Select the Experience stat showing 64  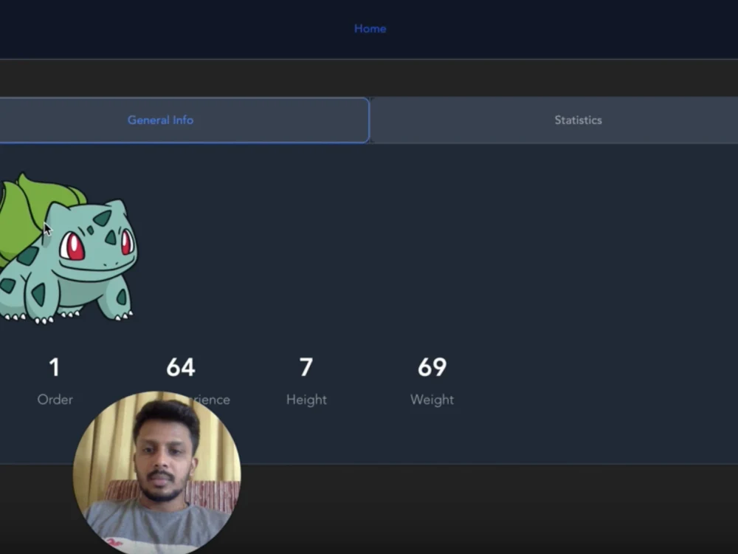tap(180, 367)
